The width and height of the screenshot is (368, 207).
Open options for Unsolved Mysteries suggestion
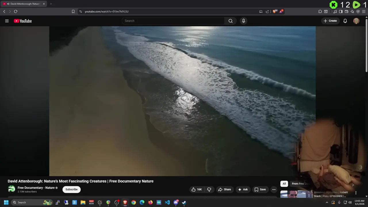pos(356,193)
